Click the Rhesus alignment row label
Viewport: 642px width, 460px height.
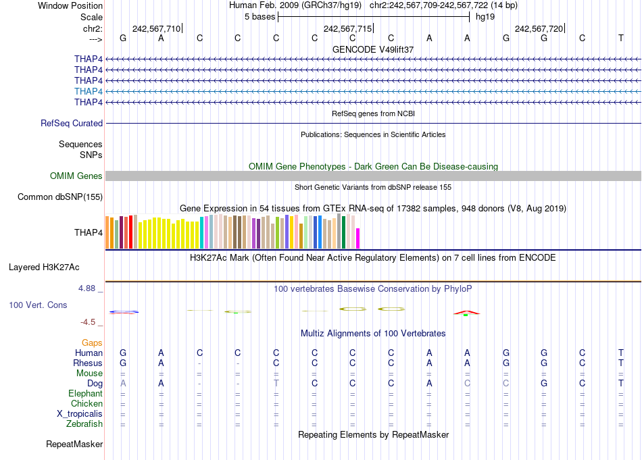88,363
